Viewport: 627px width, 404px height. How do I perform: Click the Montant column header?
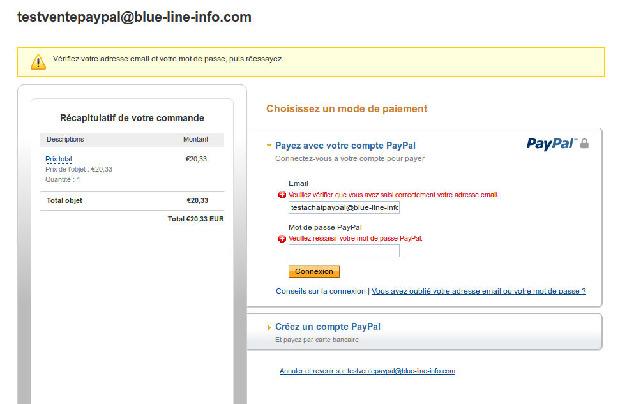tap(195, 139)
